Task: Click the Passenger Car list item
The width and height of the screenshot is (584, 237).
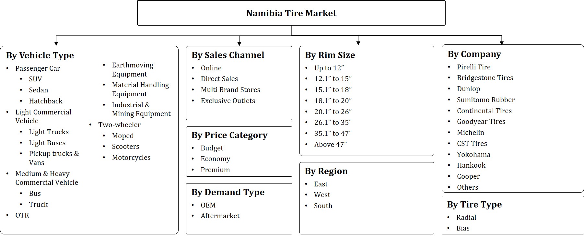Action: [x=38, y=68]
